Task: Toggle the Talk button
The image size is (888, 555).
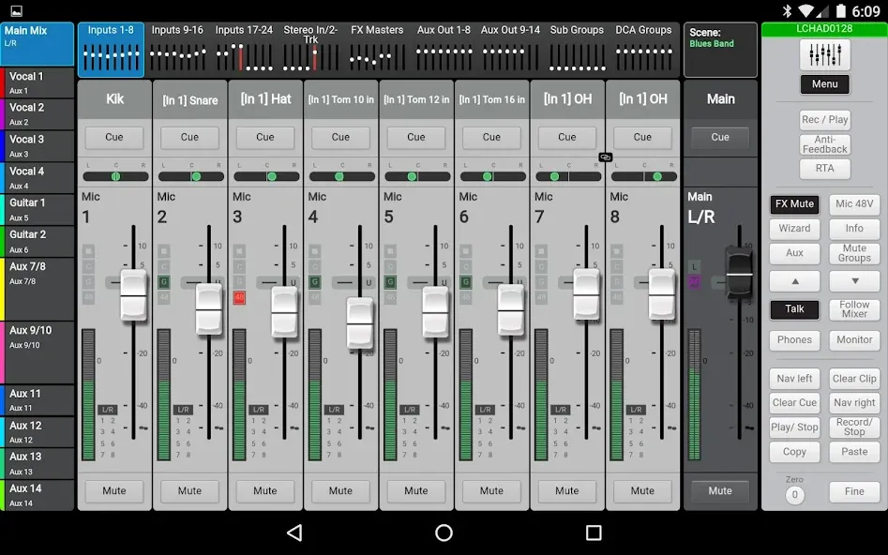Action: click(794, 309)
